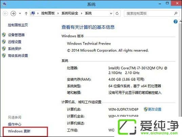The width and height of the screenshot is (182, 137).
Task: Open 控制面板主页 link
Action: (x=18, y=25)
